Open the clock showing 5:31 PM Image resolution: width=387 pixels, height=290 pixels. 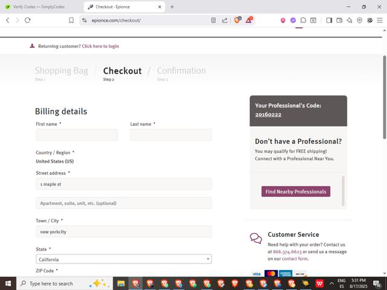click(x=359, y=283)
